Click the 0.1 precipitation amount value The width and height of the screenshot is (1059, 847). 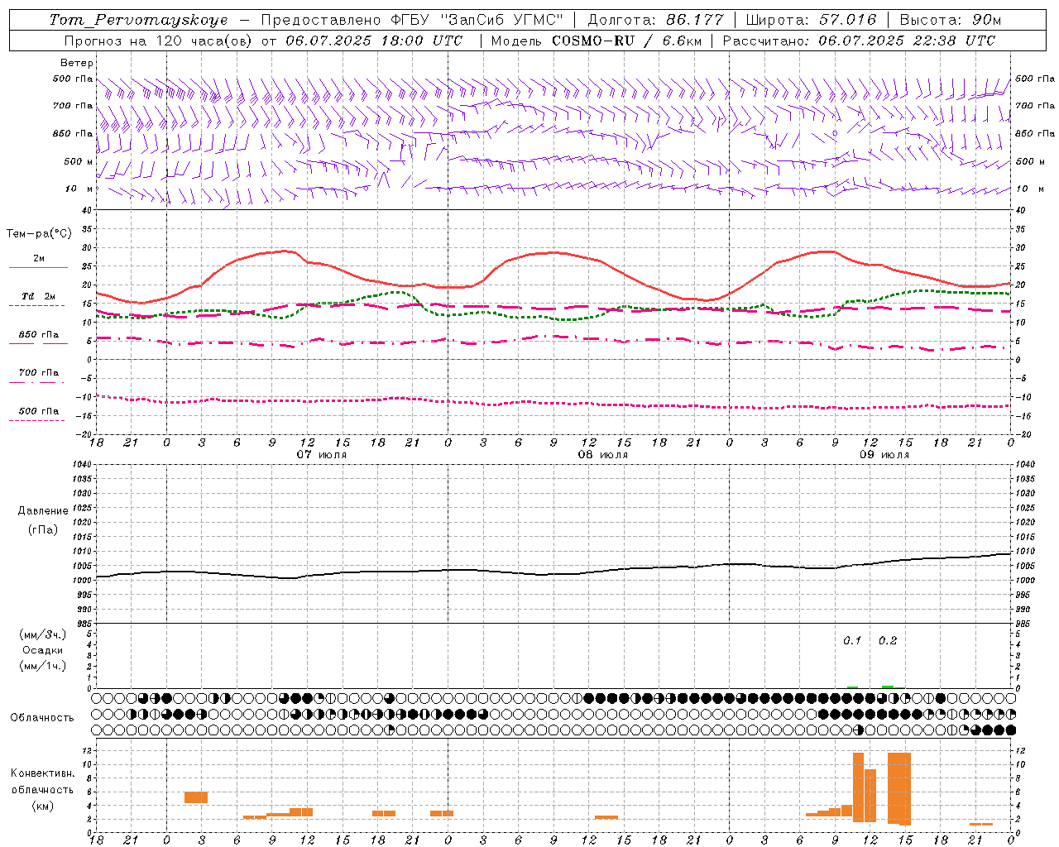852,641
